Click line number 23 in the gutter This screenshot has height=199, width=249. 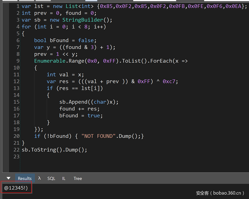(16, 157)
